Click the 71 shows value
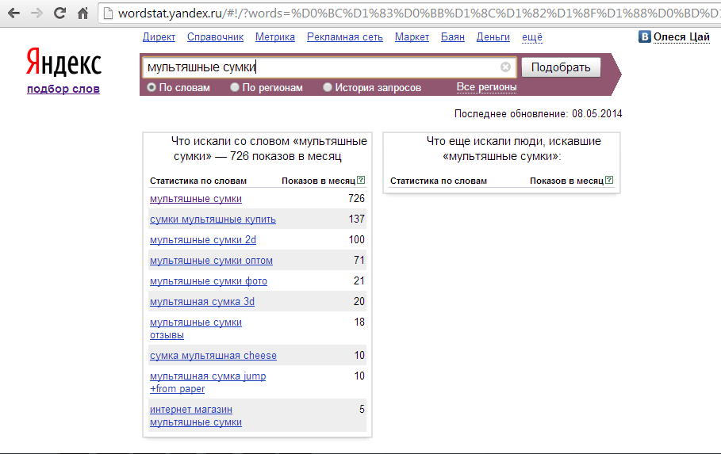This screenshot has height=454, width=721. pyautogui.click(x=359, y=261)
